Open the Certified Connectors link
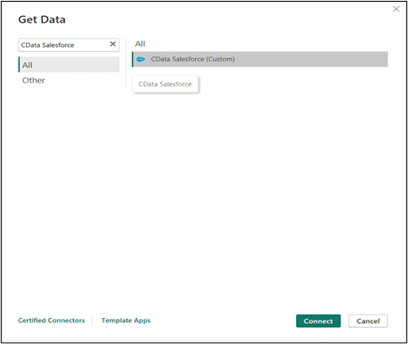 [51, 320]
